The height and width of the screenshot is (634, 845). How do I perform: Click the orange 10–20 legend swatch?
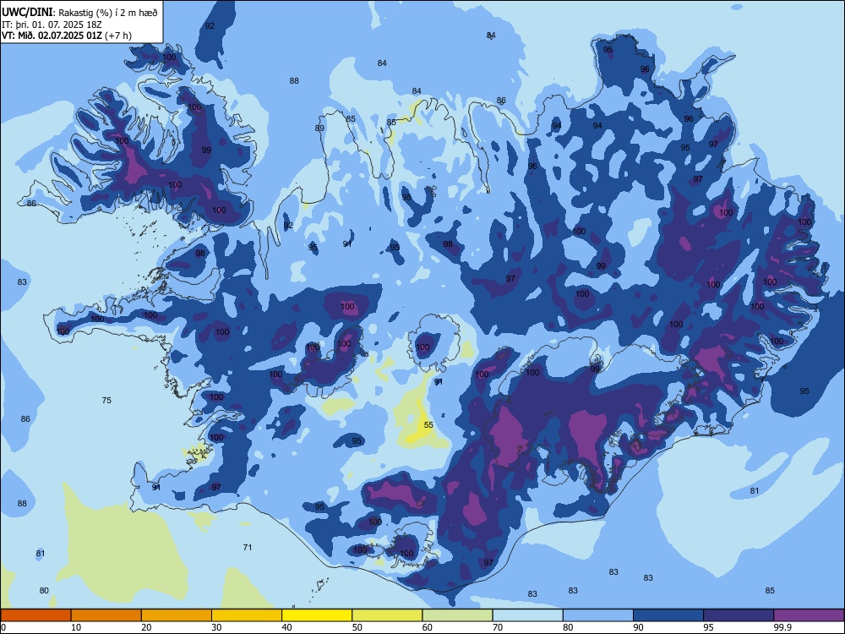point(106,615)
